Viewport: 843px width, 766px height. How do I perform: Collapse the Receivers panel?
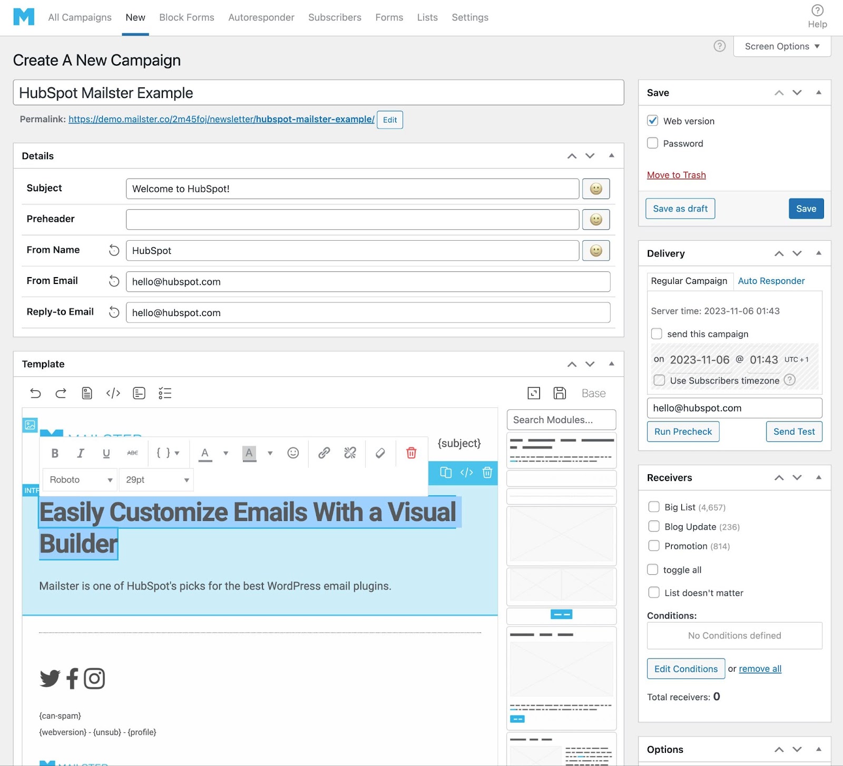pos(818,477)
